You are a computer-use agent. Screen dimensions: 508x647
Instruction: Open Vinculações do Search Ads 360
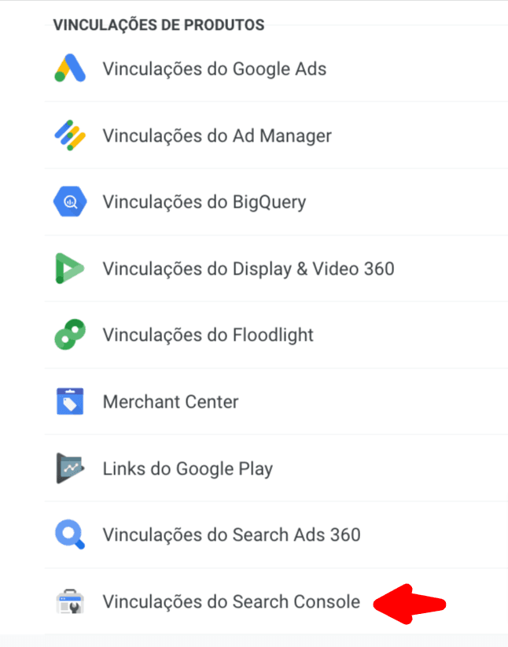tap(231, 534)
